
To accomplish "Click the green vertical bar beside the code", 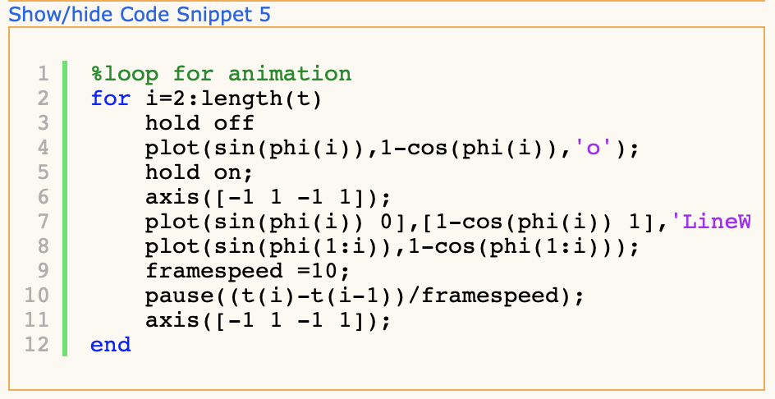I will click(x=65, y=209).
